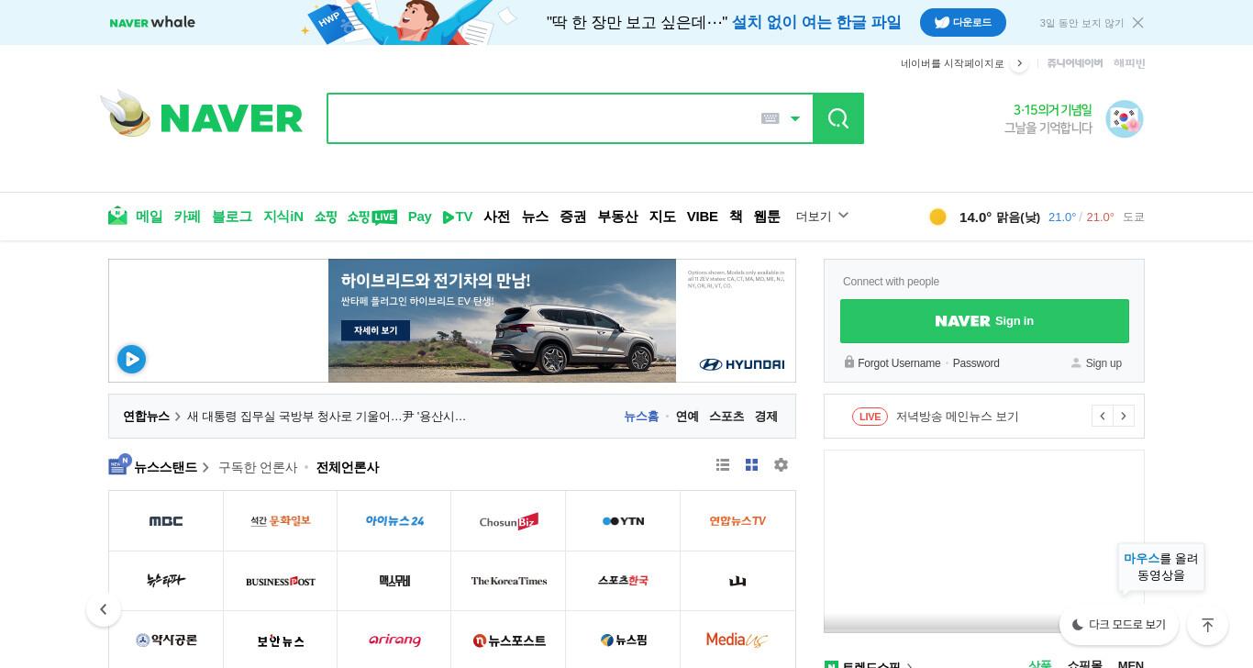Image resolution: width=1253 pixels, height=668 pixels.
Task: Switch to 뉴스홈 tab
Action: coord(641,417)
